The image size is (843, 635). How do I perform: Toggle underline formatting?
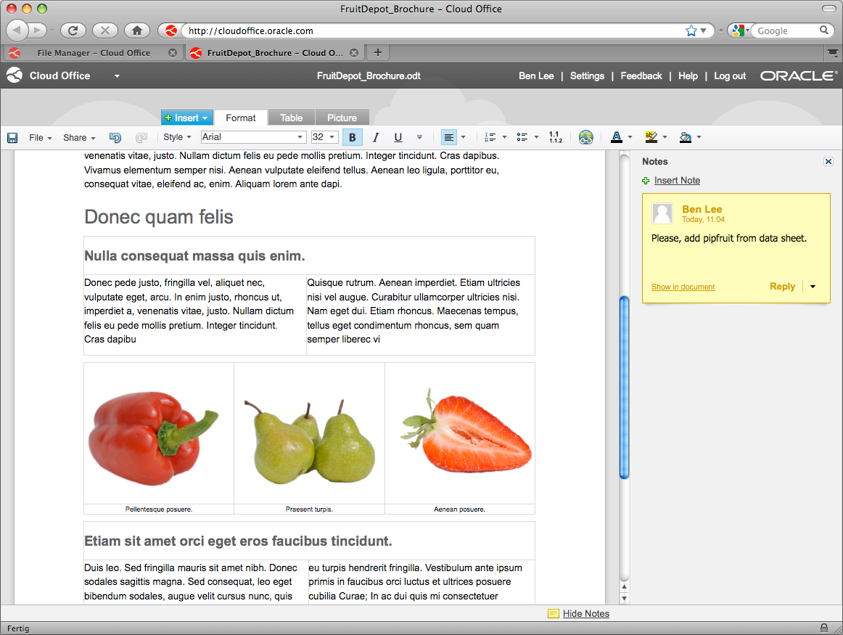398,138
